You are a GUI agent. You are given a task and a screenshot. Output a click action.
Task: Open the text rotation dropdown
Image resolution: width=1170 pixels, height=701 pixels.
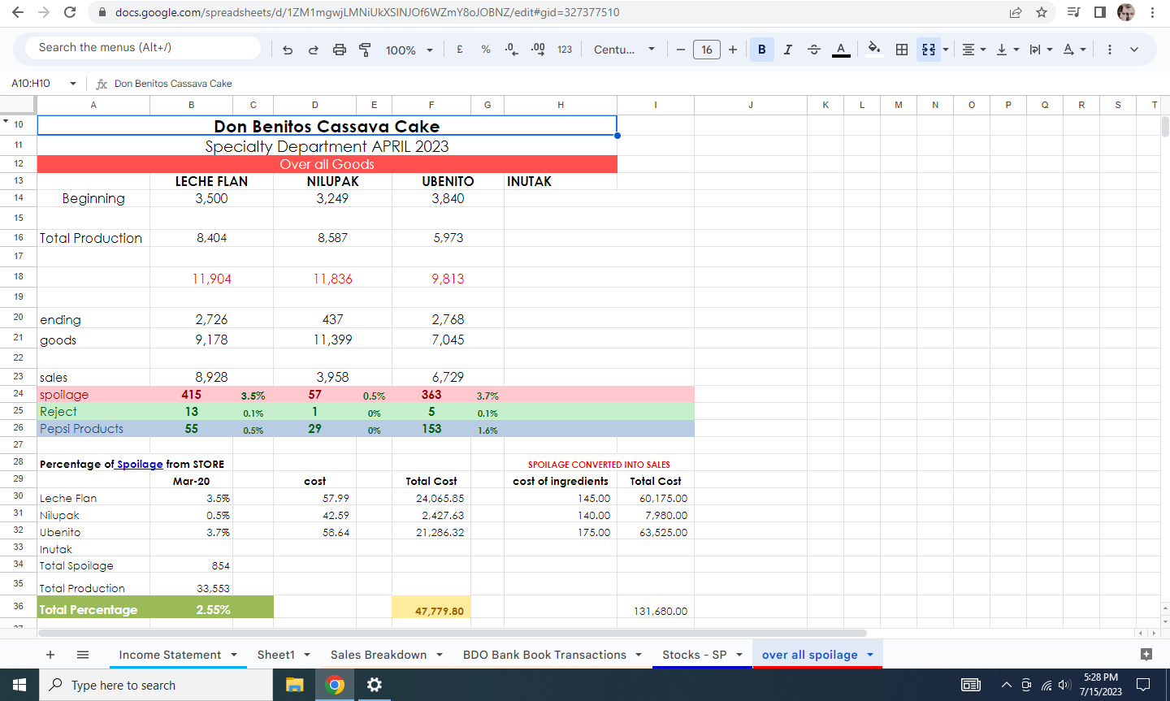(x=1074, y=50)
